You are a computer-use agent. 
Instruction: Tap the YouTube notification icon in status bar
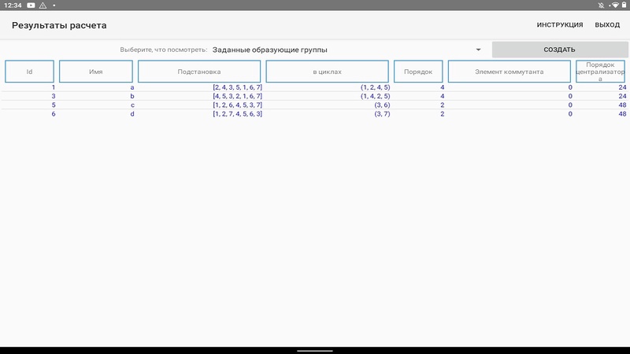tap(31, 6)
